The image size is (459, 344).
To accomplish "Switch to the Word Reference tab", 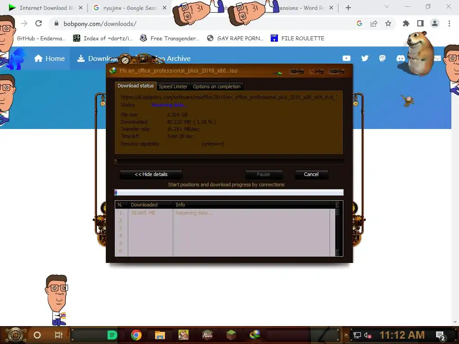I will 302,8.
